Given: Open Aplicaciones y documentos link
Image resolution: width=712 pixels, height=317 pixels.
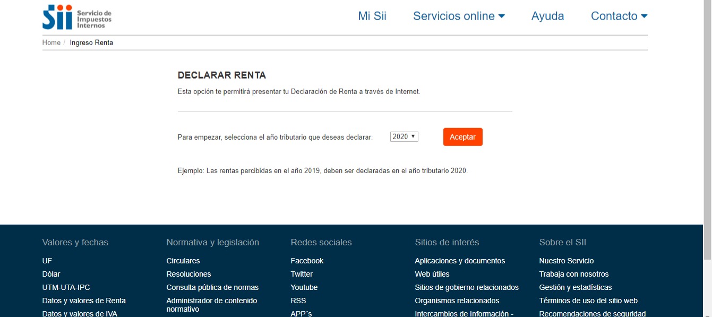Looking at the screenshot, I should (460, 261).
